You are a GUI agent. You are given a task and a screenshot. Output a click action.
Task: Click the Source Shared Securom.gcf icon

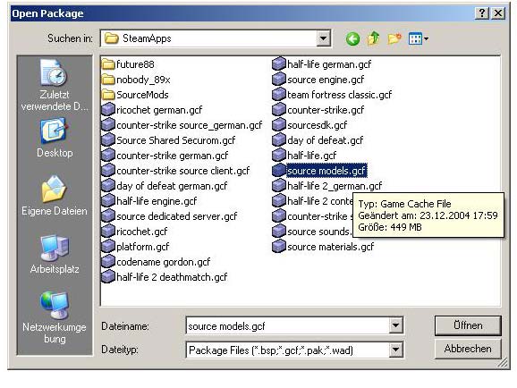[108, 140]
